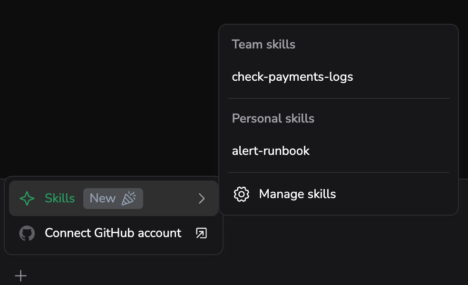The width and height of the screenshot is (468, 285).
Task: Click the word logs in check-payments-logs
Action: click(341, 77)
